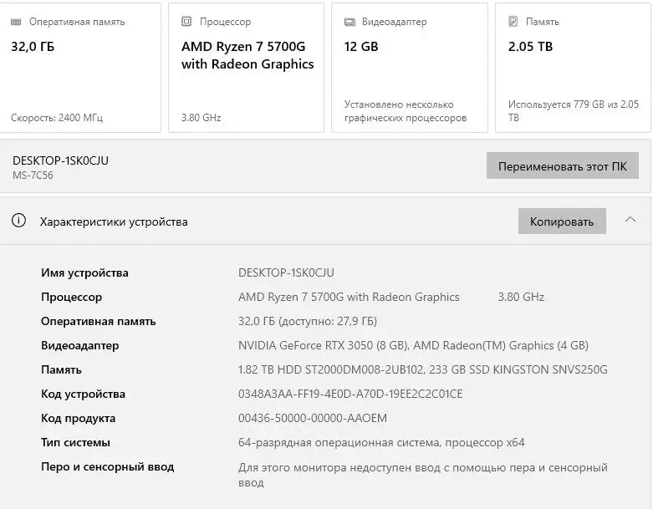Click the Процессор label in specs list

[71, 298]
